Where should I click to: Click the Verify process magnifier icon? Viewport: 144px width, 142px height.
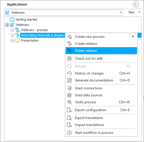[69, 102]
